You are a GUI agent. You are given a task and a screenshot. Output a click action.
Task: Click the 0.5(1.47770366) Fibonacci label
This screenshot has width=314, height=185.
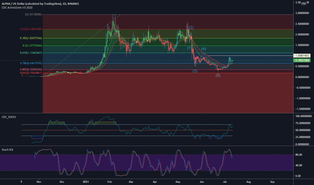click(32, 46)
